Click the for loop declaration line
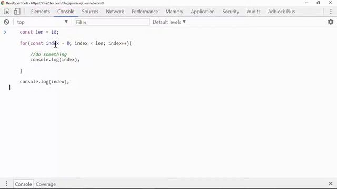Screen dimensions: 337x189 [76, 43]
